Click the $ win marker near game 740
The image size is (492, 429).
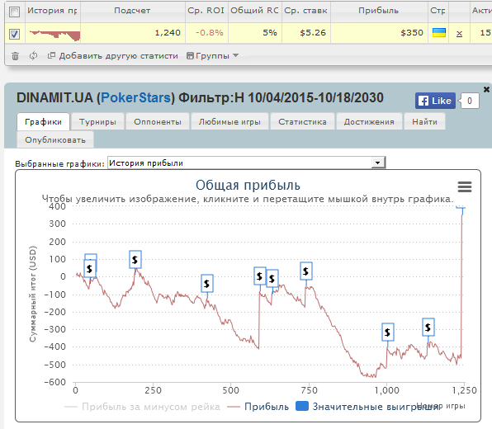pyautogui.click(x=306, y=271)
